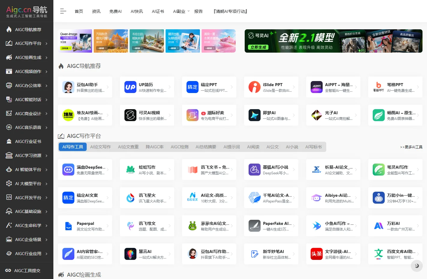Click the 光子AI diamond icon

[317, 115]
